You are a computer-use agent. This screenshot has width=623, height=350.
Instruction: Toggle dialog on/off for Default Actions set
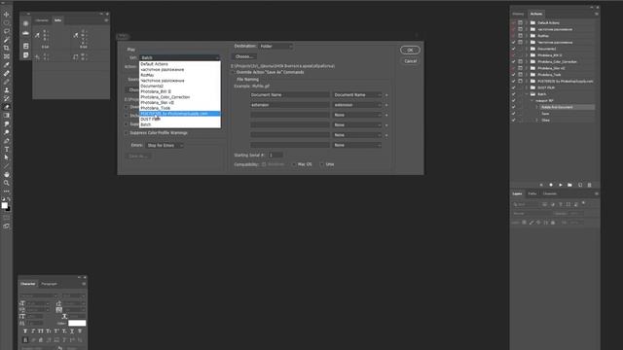pos(520,23)
